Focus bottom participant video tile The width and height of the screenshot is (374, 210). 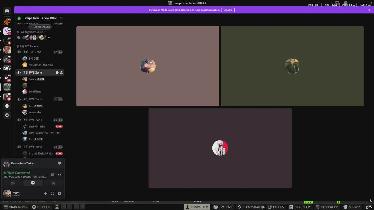(220, 148)
